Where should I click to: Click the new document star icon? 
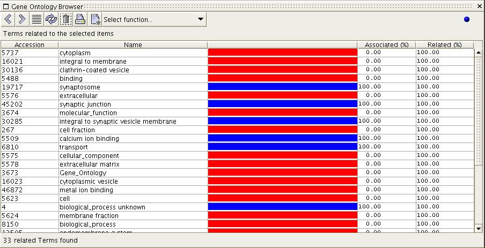[x=95, y=19]
